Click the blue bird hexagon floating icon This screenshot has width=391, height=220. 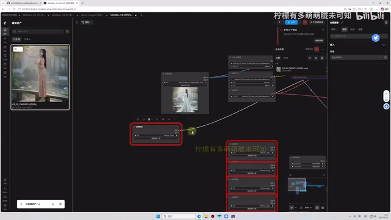coord(376,38)
